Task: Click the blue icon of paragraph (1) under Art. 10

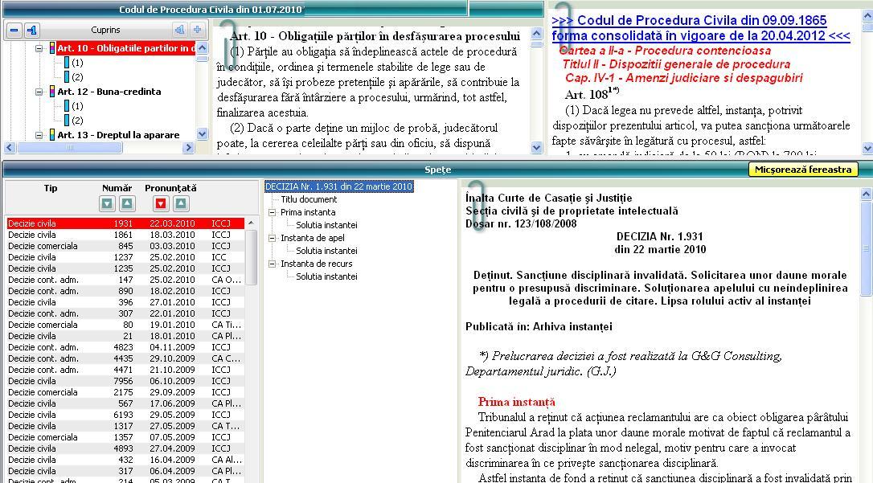Action: 67,63
